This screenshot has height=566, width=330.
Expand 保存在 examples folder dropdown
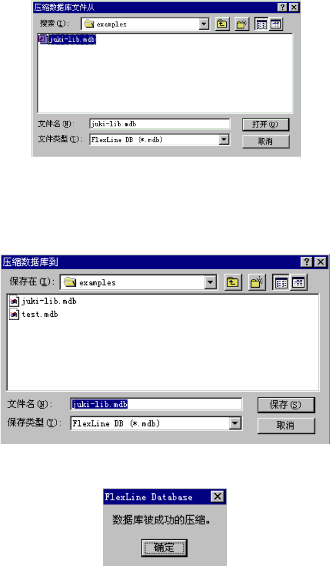tap(211, 282)
